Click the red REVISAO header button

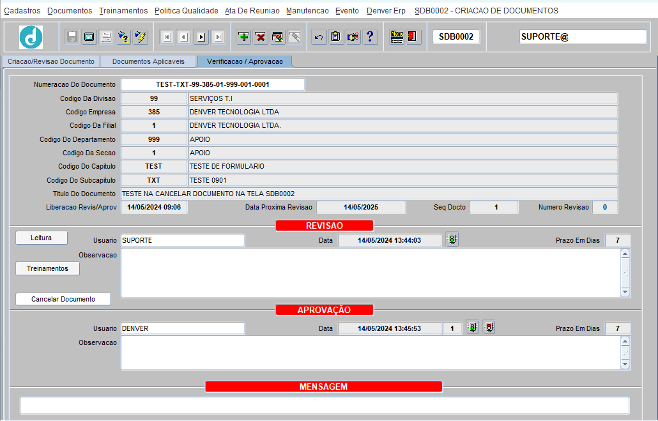(325, 226)
